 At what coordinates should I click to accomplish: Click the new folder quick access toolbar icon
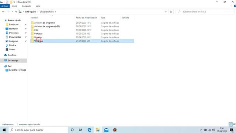click(11, 2)
